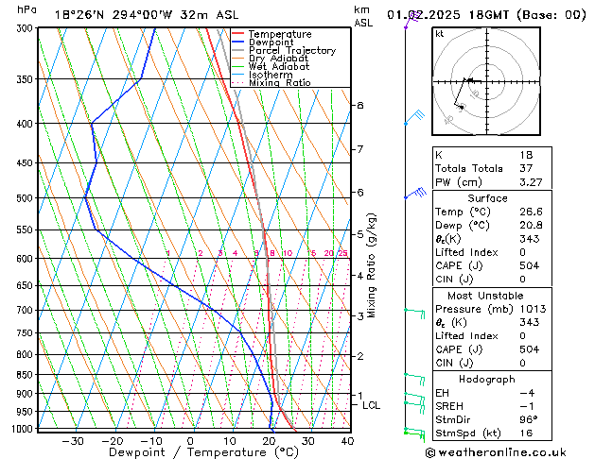The height and width of the screenshot is (459, 595).
Task: Click the 'Totals Totals' row label
Action: click(469, 168)
